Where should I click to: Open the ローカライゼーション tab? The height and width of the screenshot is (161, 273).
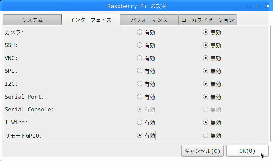point(207,20)
